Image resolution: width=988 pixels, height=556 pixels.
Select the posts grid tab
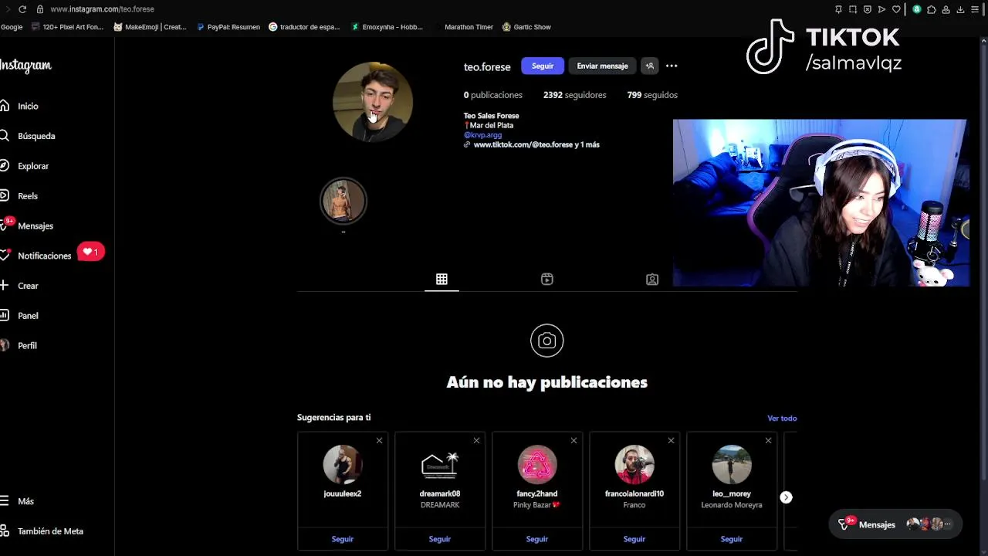pos(442,279)
